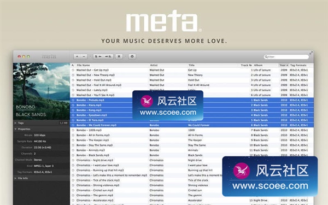This screenshot has width=328, height=205.
Task: Select the file Bonobo - Eyesdown.mp3
Action: (92, 115)
